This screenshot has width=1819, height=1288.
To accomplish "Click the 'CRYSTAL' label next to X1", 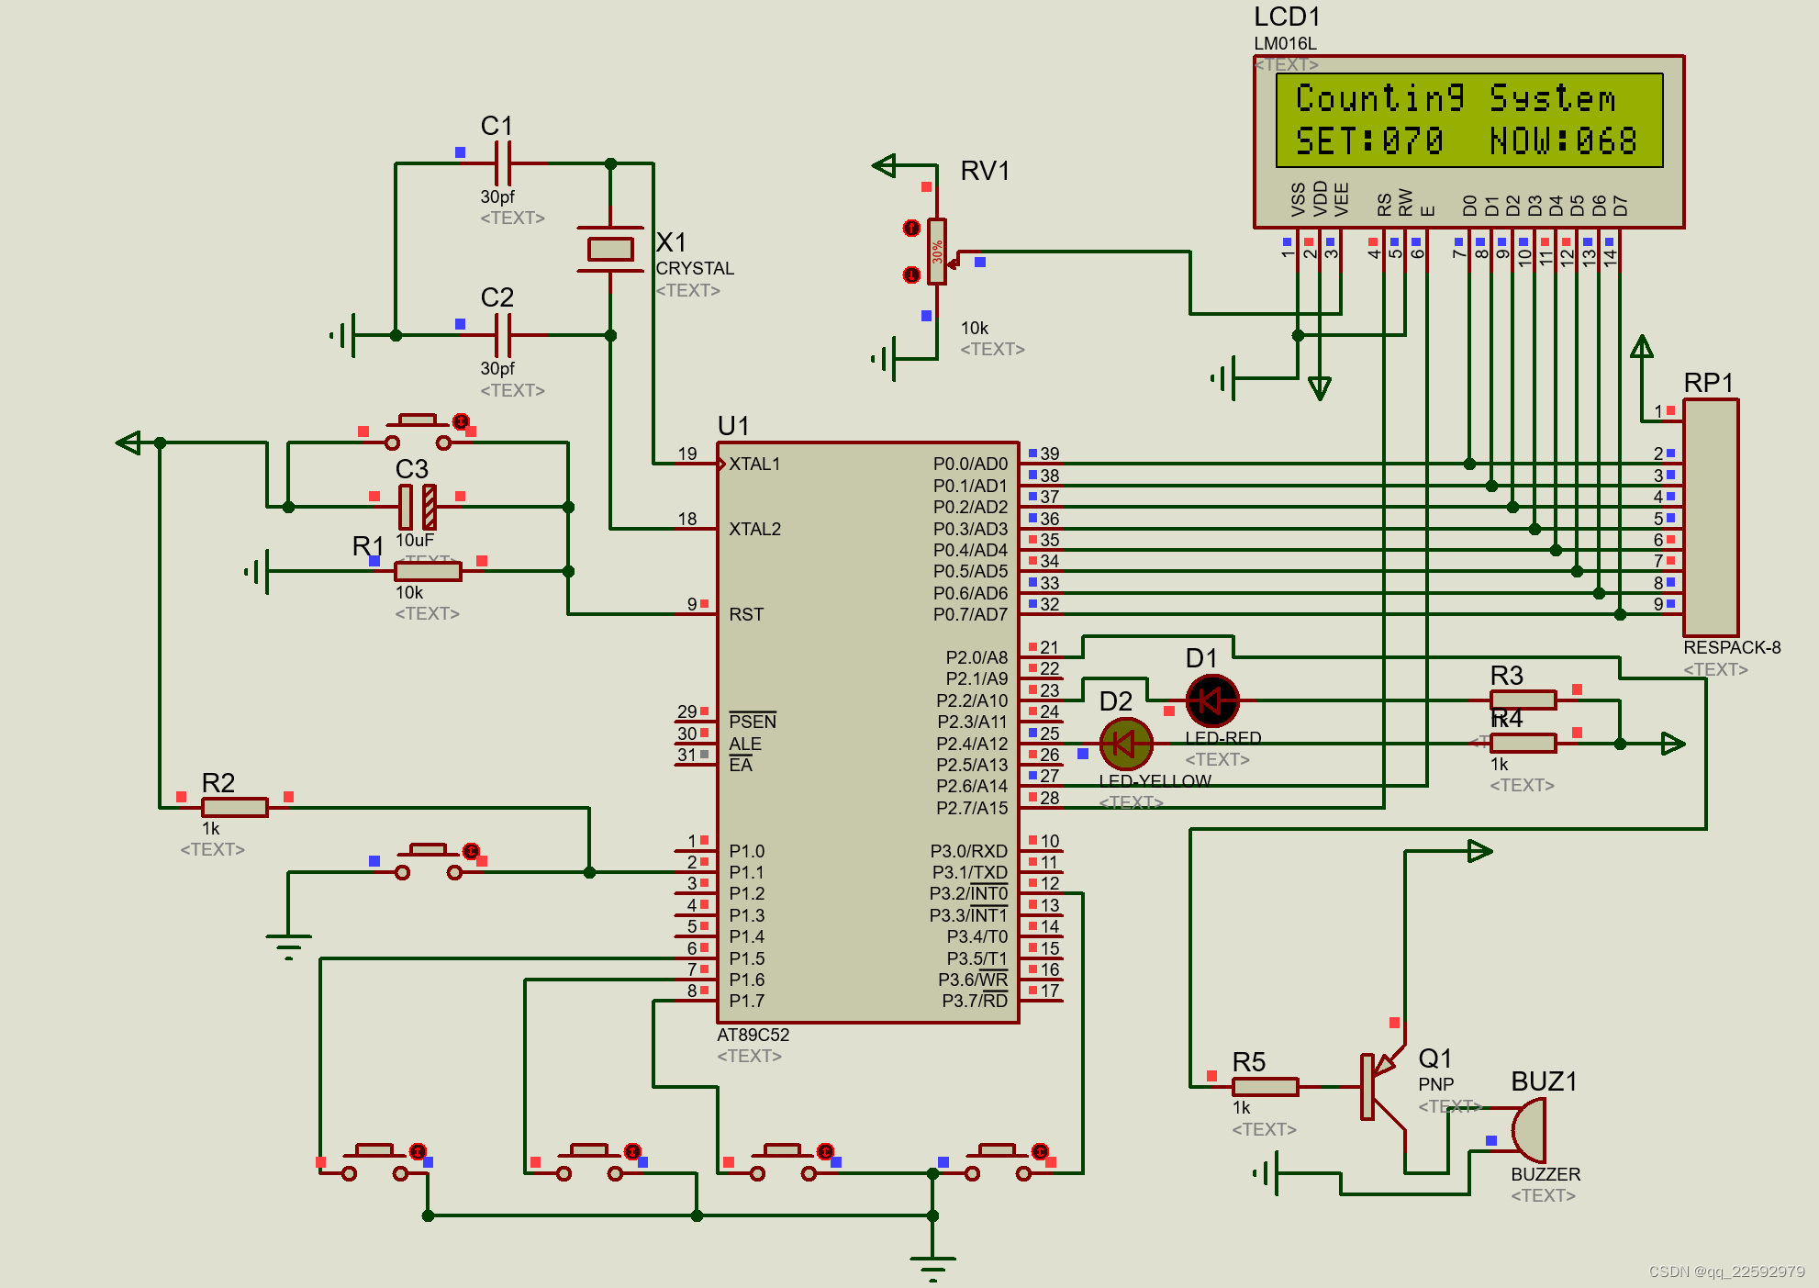I will click(x=695, y=268).
